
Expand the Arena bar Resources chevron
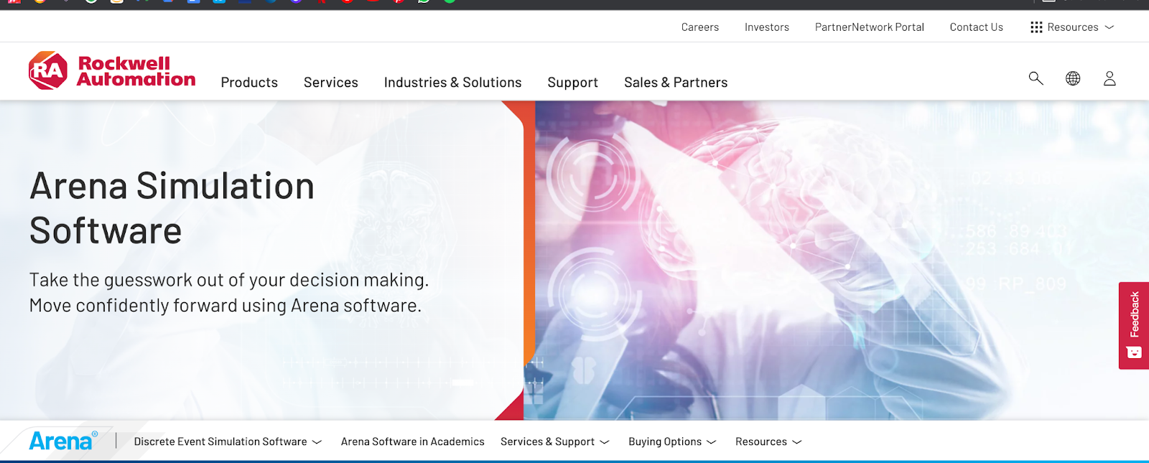tap(796, 442)
